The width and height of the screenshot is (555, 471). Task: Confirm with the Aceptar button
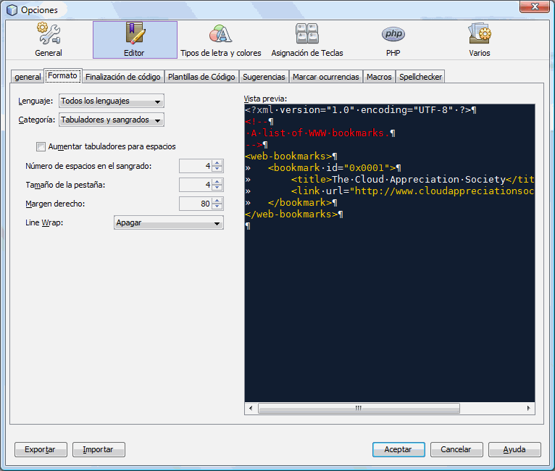398,449
